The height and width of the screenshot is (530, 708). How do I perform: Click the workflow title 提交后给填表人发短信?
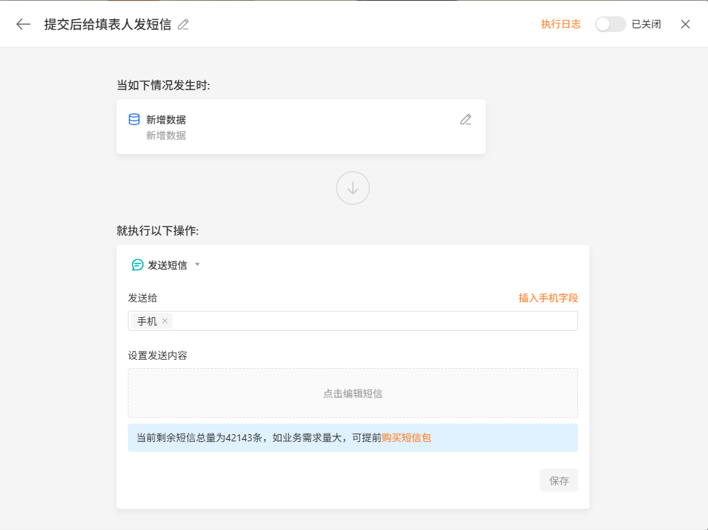(108, 24)
